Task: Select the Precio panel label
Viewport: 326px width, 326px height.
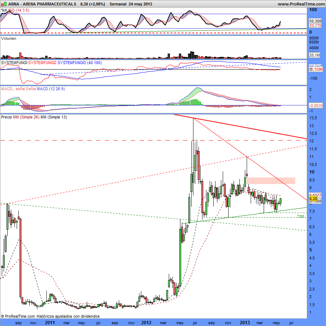Action: (7, 117)
